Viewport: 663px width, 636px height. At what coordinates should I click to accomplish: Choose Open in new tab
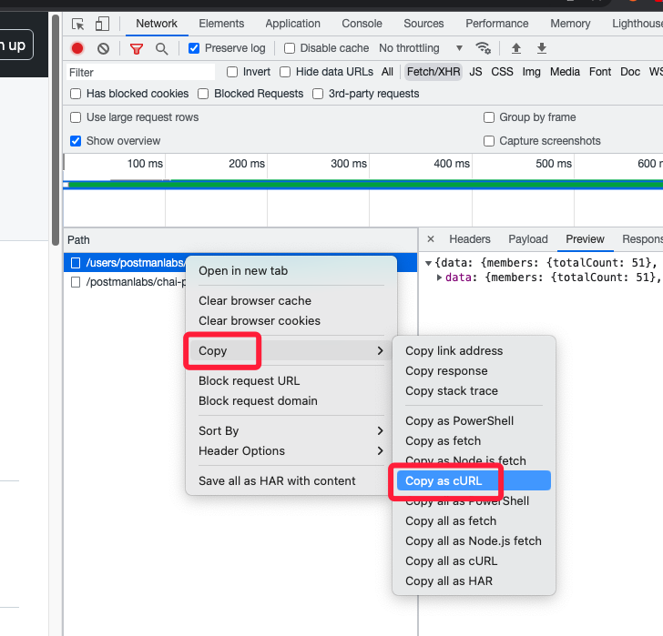coord(291,271)
